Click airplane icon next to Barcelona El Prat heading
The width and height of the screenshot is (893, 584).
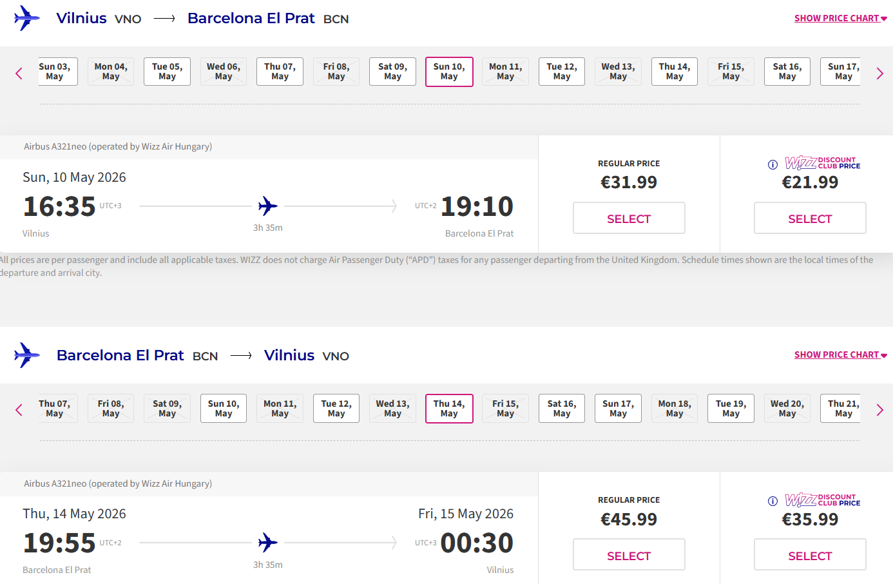click(x=26, y=355)
